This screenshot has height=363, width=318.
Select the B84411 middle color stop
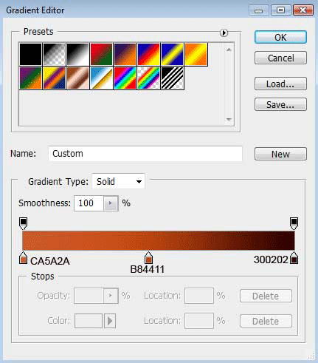[x=148, y=258]
